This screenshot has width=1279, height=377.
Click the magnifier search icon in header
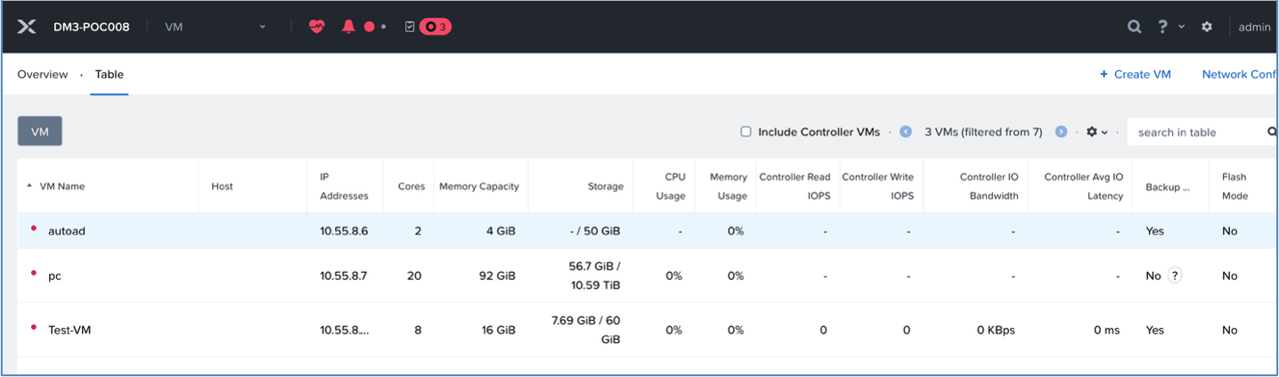[1134, 27]
